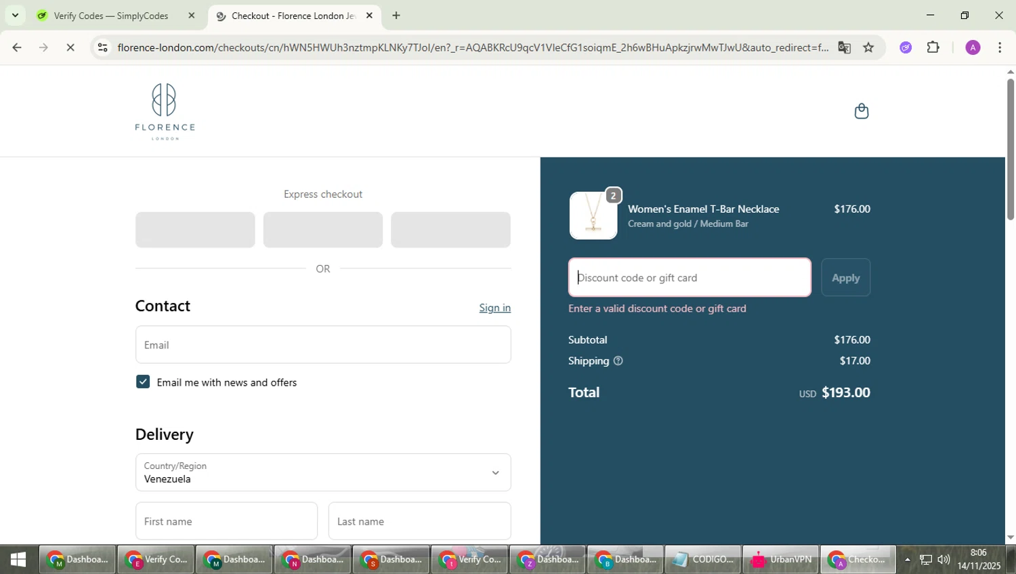This screenshot has width=1016, height=574.
Task: Stop loading the page
Action: (70, 47)
